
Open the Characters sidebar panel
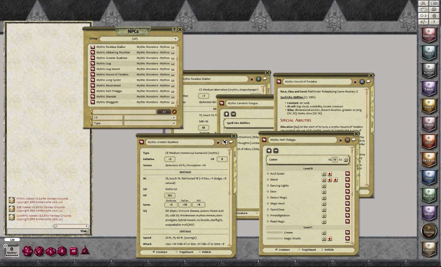(429, 36)
